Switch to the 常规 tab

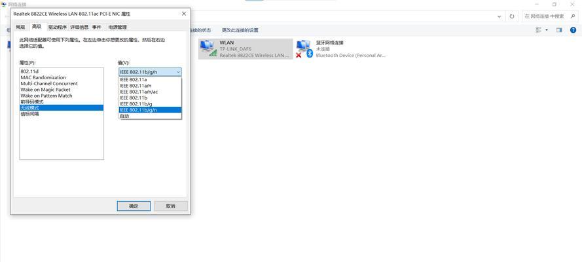20,27
